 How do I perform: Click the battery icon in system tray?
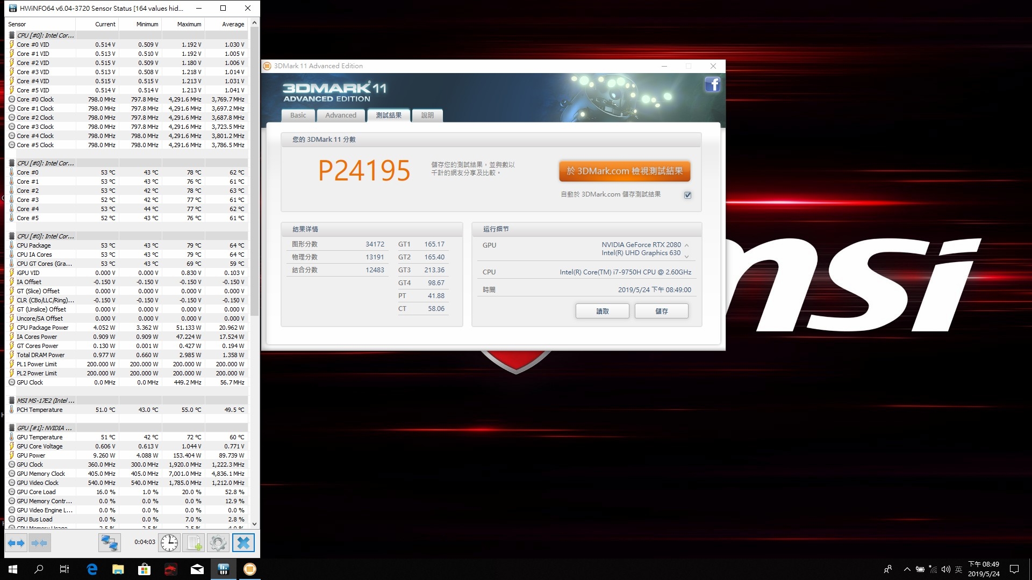920,569
